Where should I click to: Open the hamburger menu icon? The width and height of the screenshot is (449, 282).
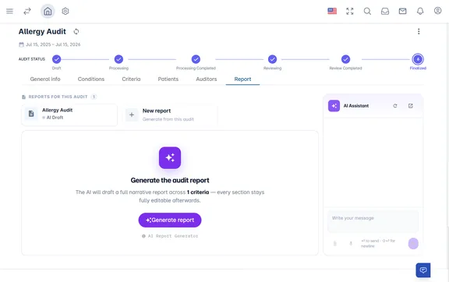(9, 11)
